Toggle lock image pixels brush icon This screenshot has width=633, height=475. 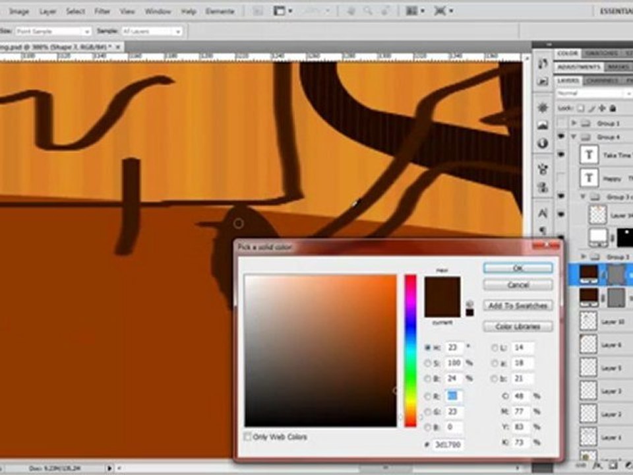click(591, 108)
